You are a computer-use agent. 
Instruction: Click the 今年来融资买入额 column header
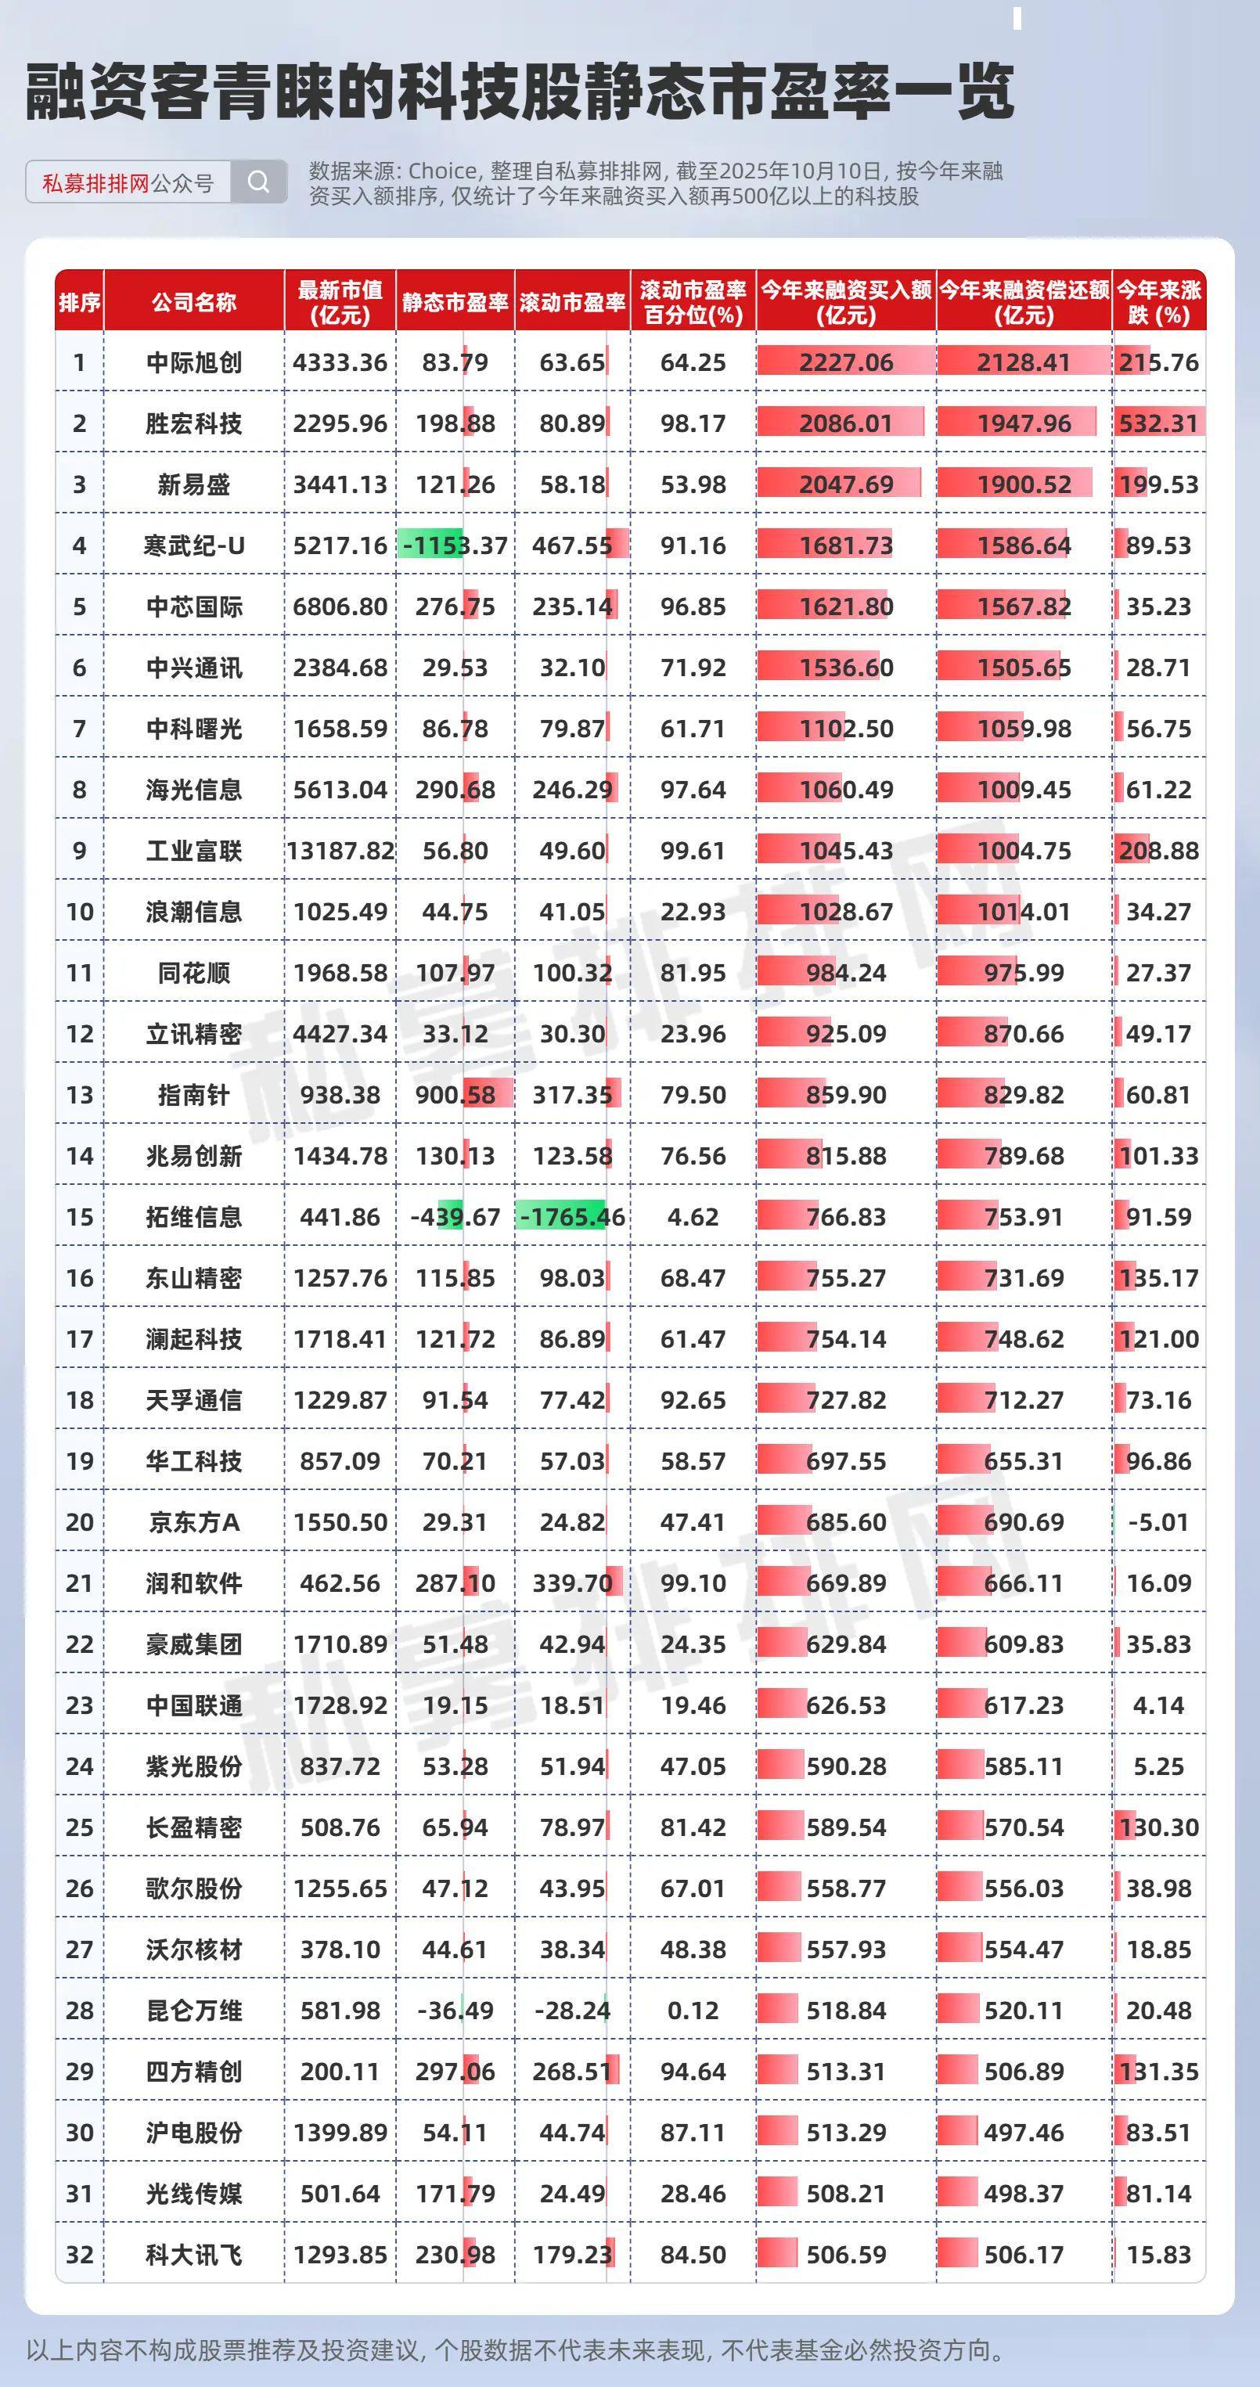[846, 302]
